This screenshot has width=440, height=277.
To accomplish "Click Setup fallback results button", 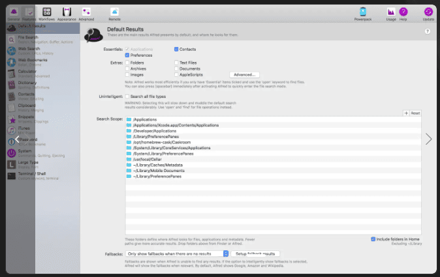I will coord(255,254).
